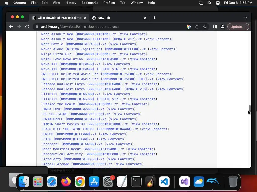
Task: Open the Trash in the Dock
Action: 233,182
